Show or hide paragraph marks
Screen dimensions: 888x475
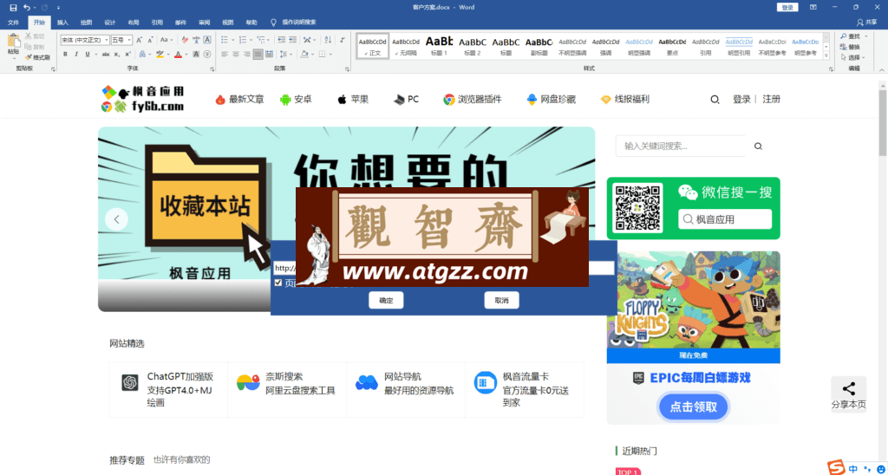coord(342,40)
